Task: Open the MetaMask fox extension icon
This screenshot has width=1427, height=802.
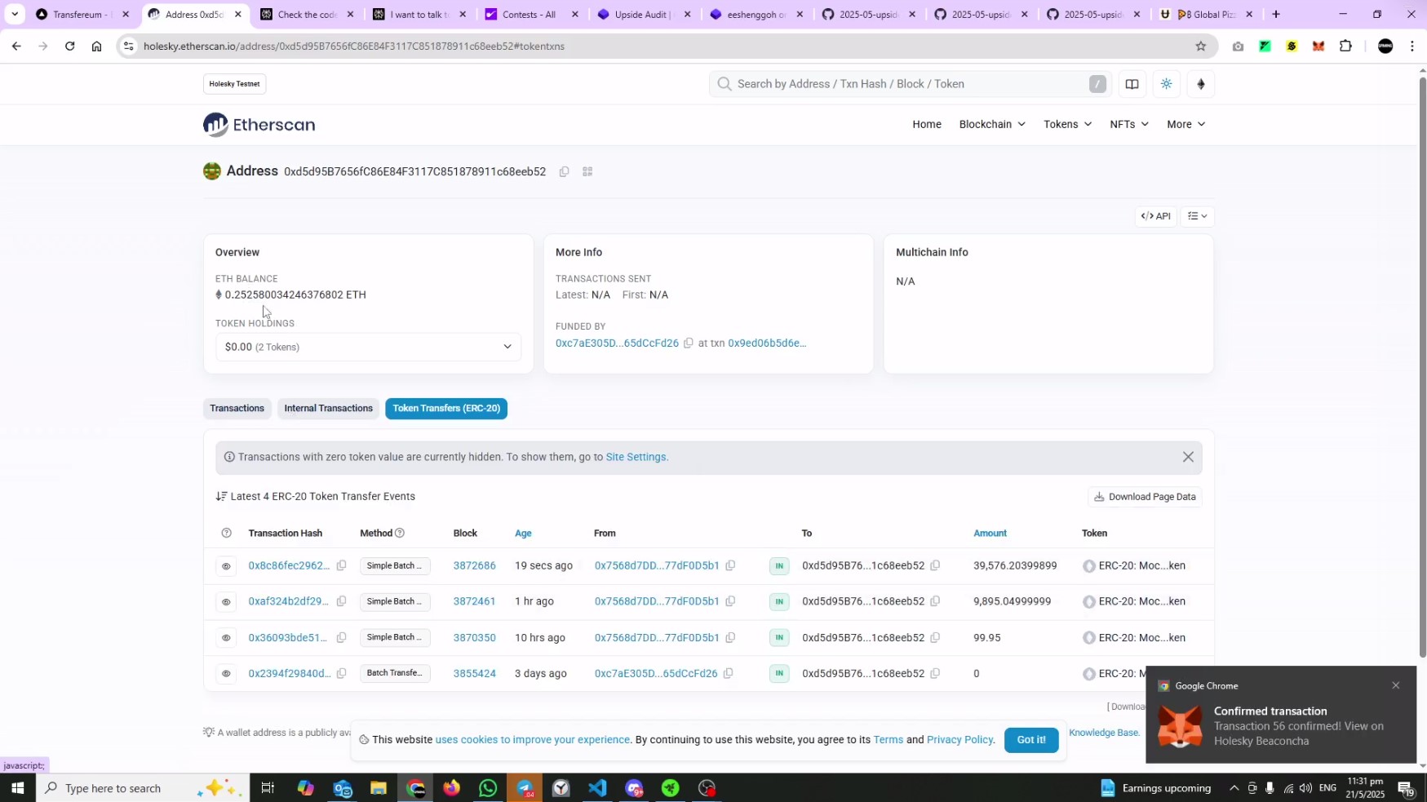Action: 1318,47
